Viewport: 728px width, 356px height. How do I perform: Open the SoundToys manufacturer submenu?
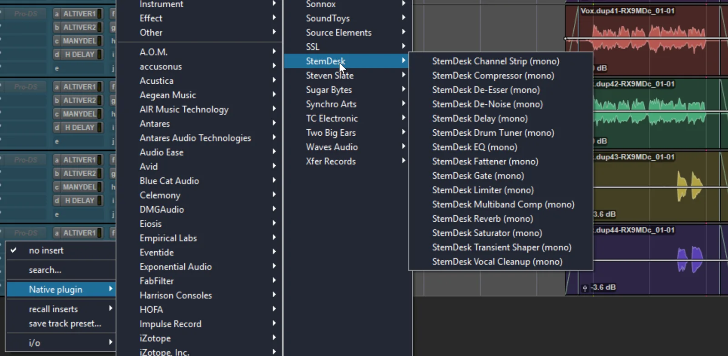(348, 18)
